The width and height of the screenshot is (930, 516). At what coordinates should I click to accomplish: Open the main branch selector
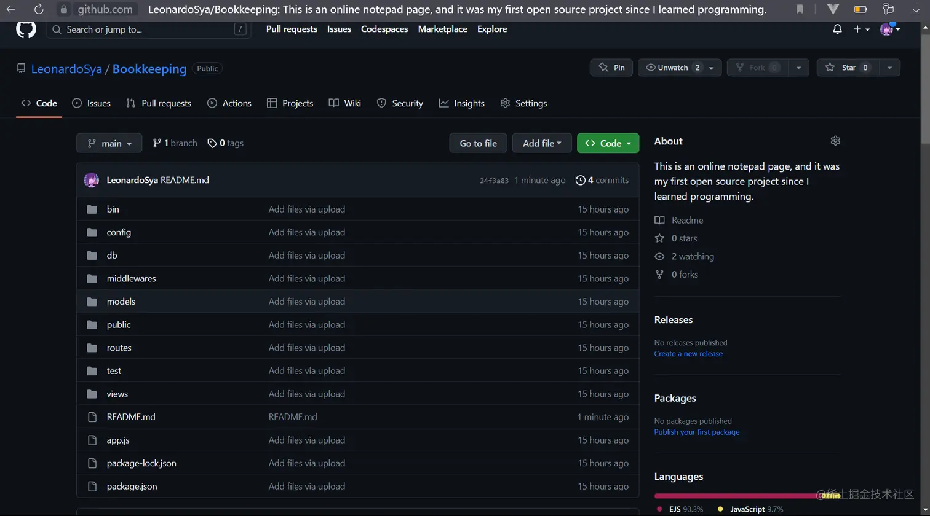click(x=109, y=143)
